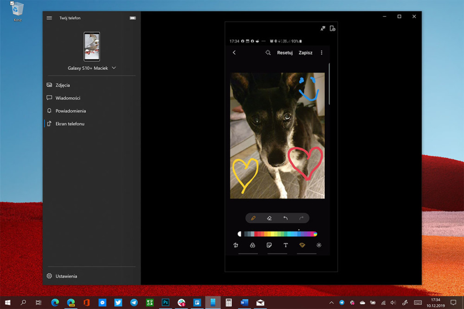Image resolution: width=464 pixels, height=309 pixels.
Task: Open the photo filters tool
Action: click(252, 245)
